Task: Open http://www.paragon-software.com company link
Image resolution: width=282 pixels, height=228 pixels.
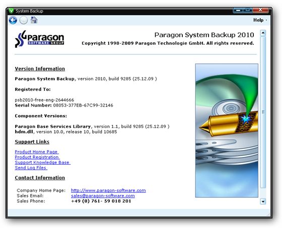Action: (x=108, y=190)
